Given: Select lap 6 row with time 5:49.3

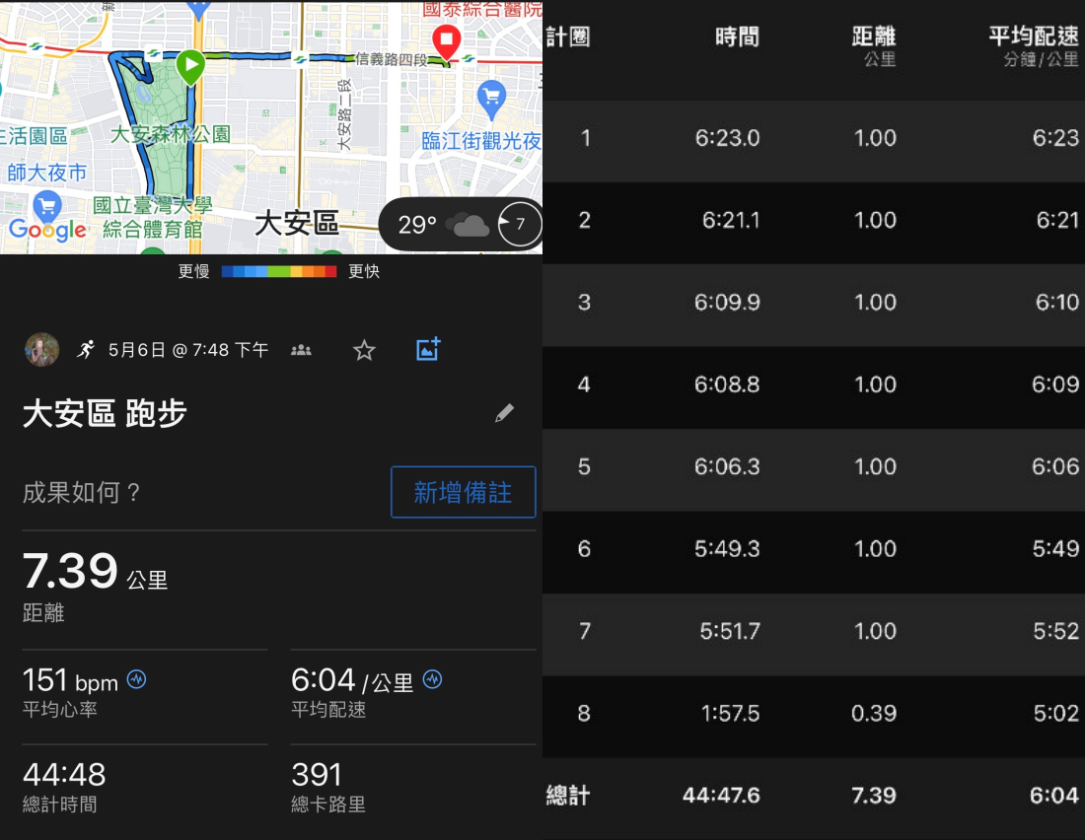Looking at the screenshot, I should click(814, 549).
